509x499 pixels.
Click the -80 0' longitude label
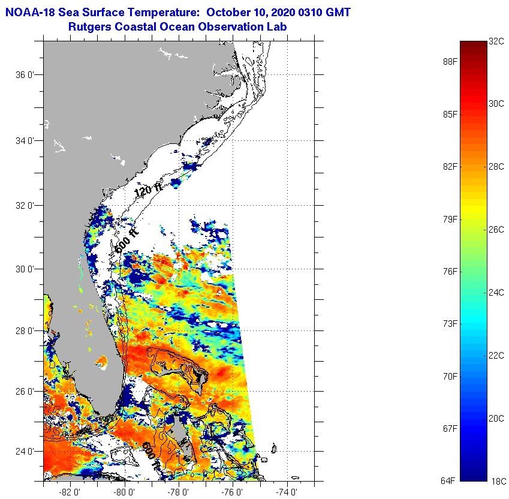124,492
